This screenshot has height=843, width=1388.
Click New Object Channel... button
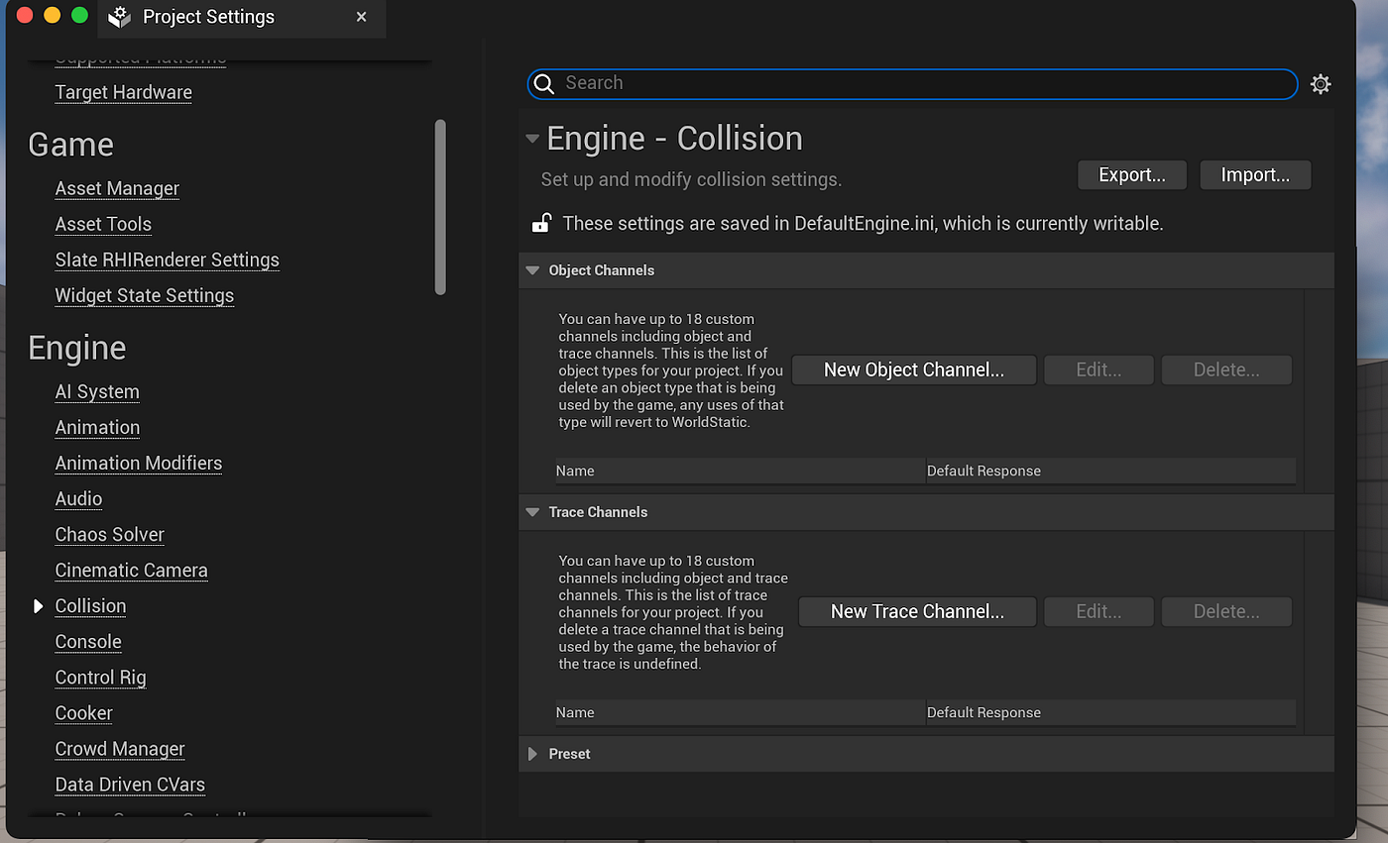coord(914,369)
